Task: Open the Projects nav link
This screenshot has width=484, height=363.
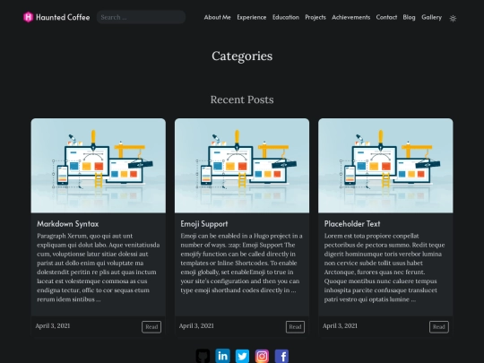Action: click(315, 17)
